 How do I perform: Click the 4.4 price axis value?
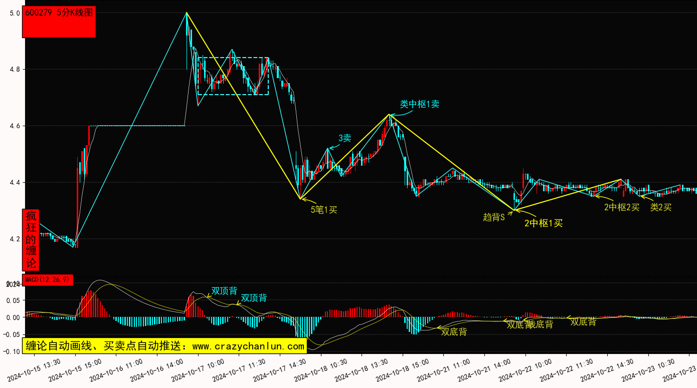15,183
